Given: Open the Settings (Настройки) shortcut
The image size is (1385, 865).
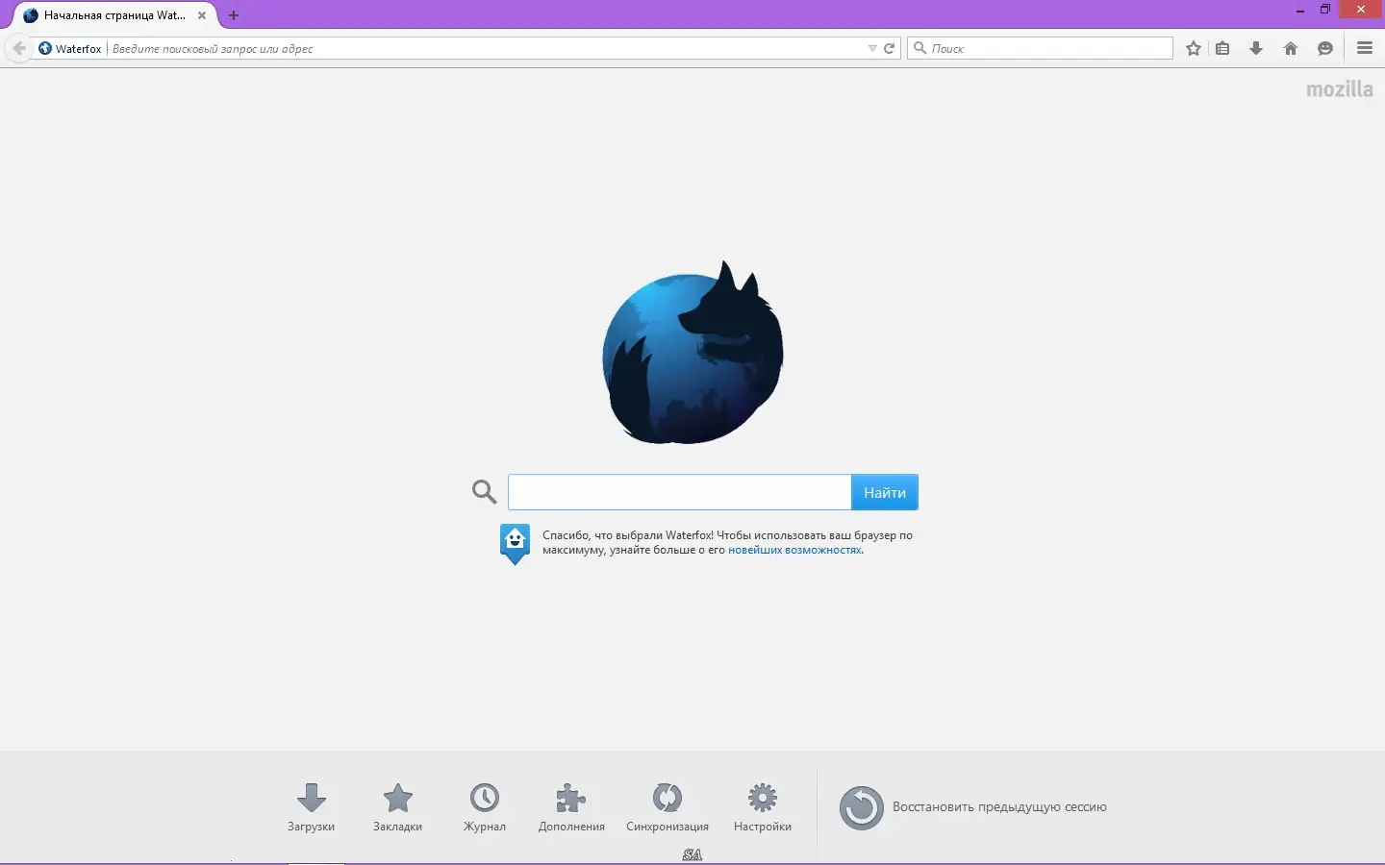Looking at the screenshot, I should click(x=763, y=807).
